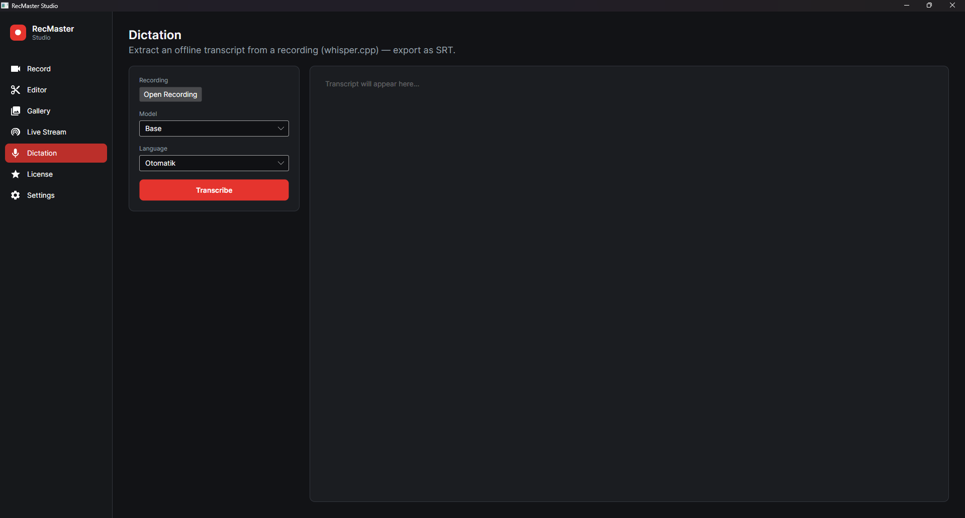
Task: Maximize the RecMaster Studio window
Action: coord(929,6)
